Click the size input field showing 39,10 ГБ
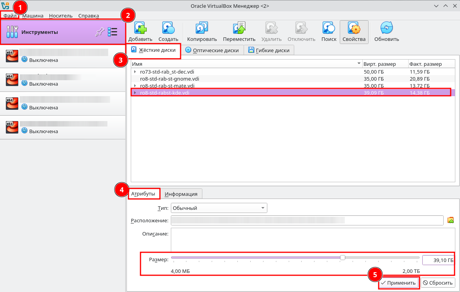Image resolution: width=460 pixels, height=292 pixels. pos(438,260)
